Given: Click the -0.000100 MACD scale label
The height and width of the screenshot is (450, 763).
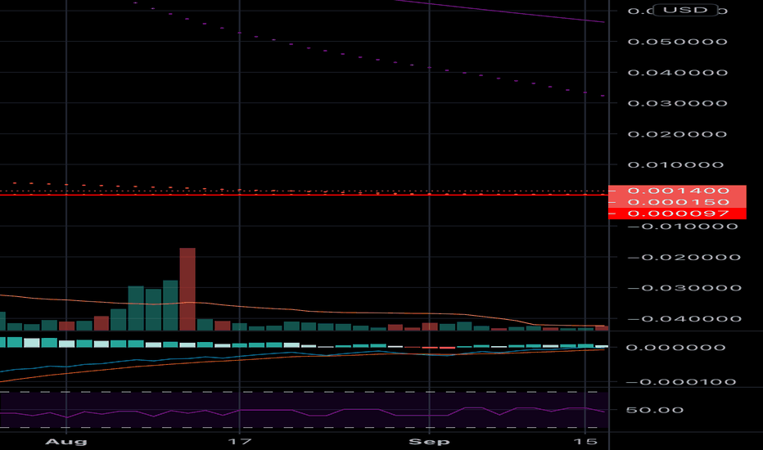Looking at the screenshot, I should coord(681,382).
